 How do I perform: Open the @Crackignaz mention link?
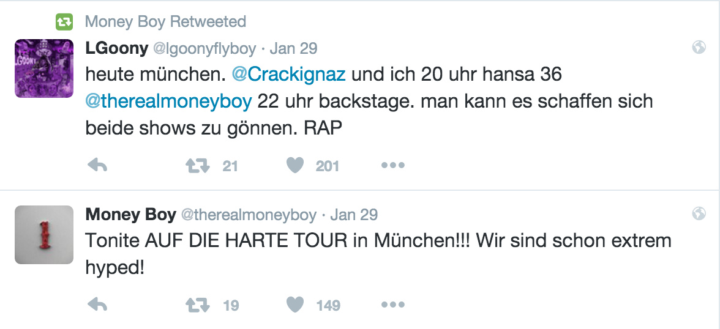click(x=288, y=75)
